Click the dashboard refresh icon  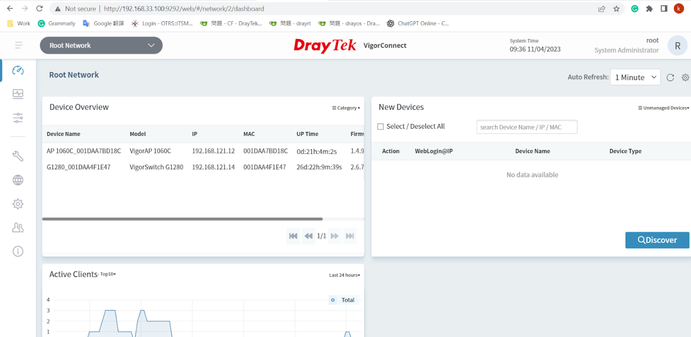pyautogui.click(x=670, y=77)
